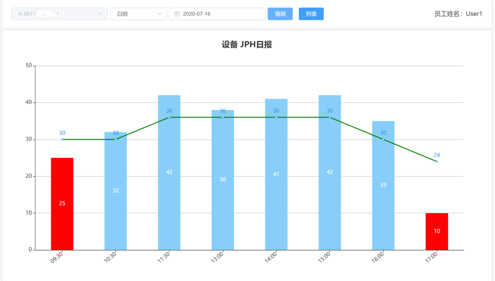Click the line point labeled 24
Image resolution: width=495 pixels, height=281 pixels.
tap(437, 161)
